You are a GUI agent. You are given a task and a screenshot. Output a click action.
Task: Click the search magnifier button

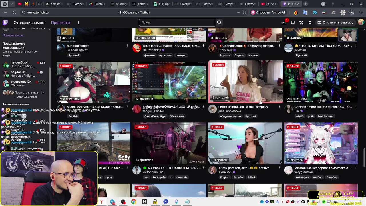click(219, 23)
